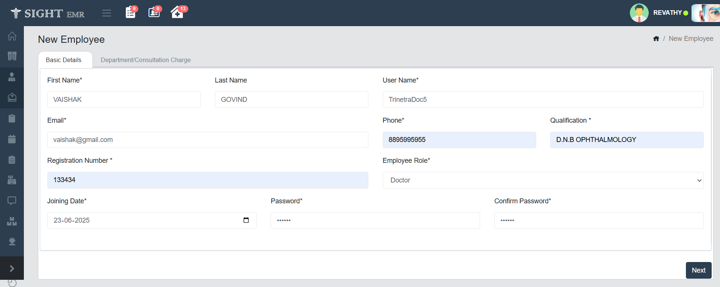
Task: Click the Registration Number field
Action: click(x=207, y=180)
